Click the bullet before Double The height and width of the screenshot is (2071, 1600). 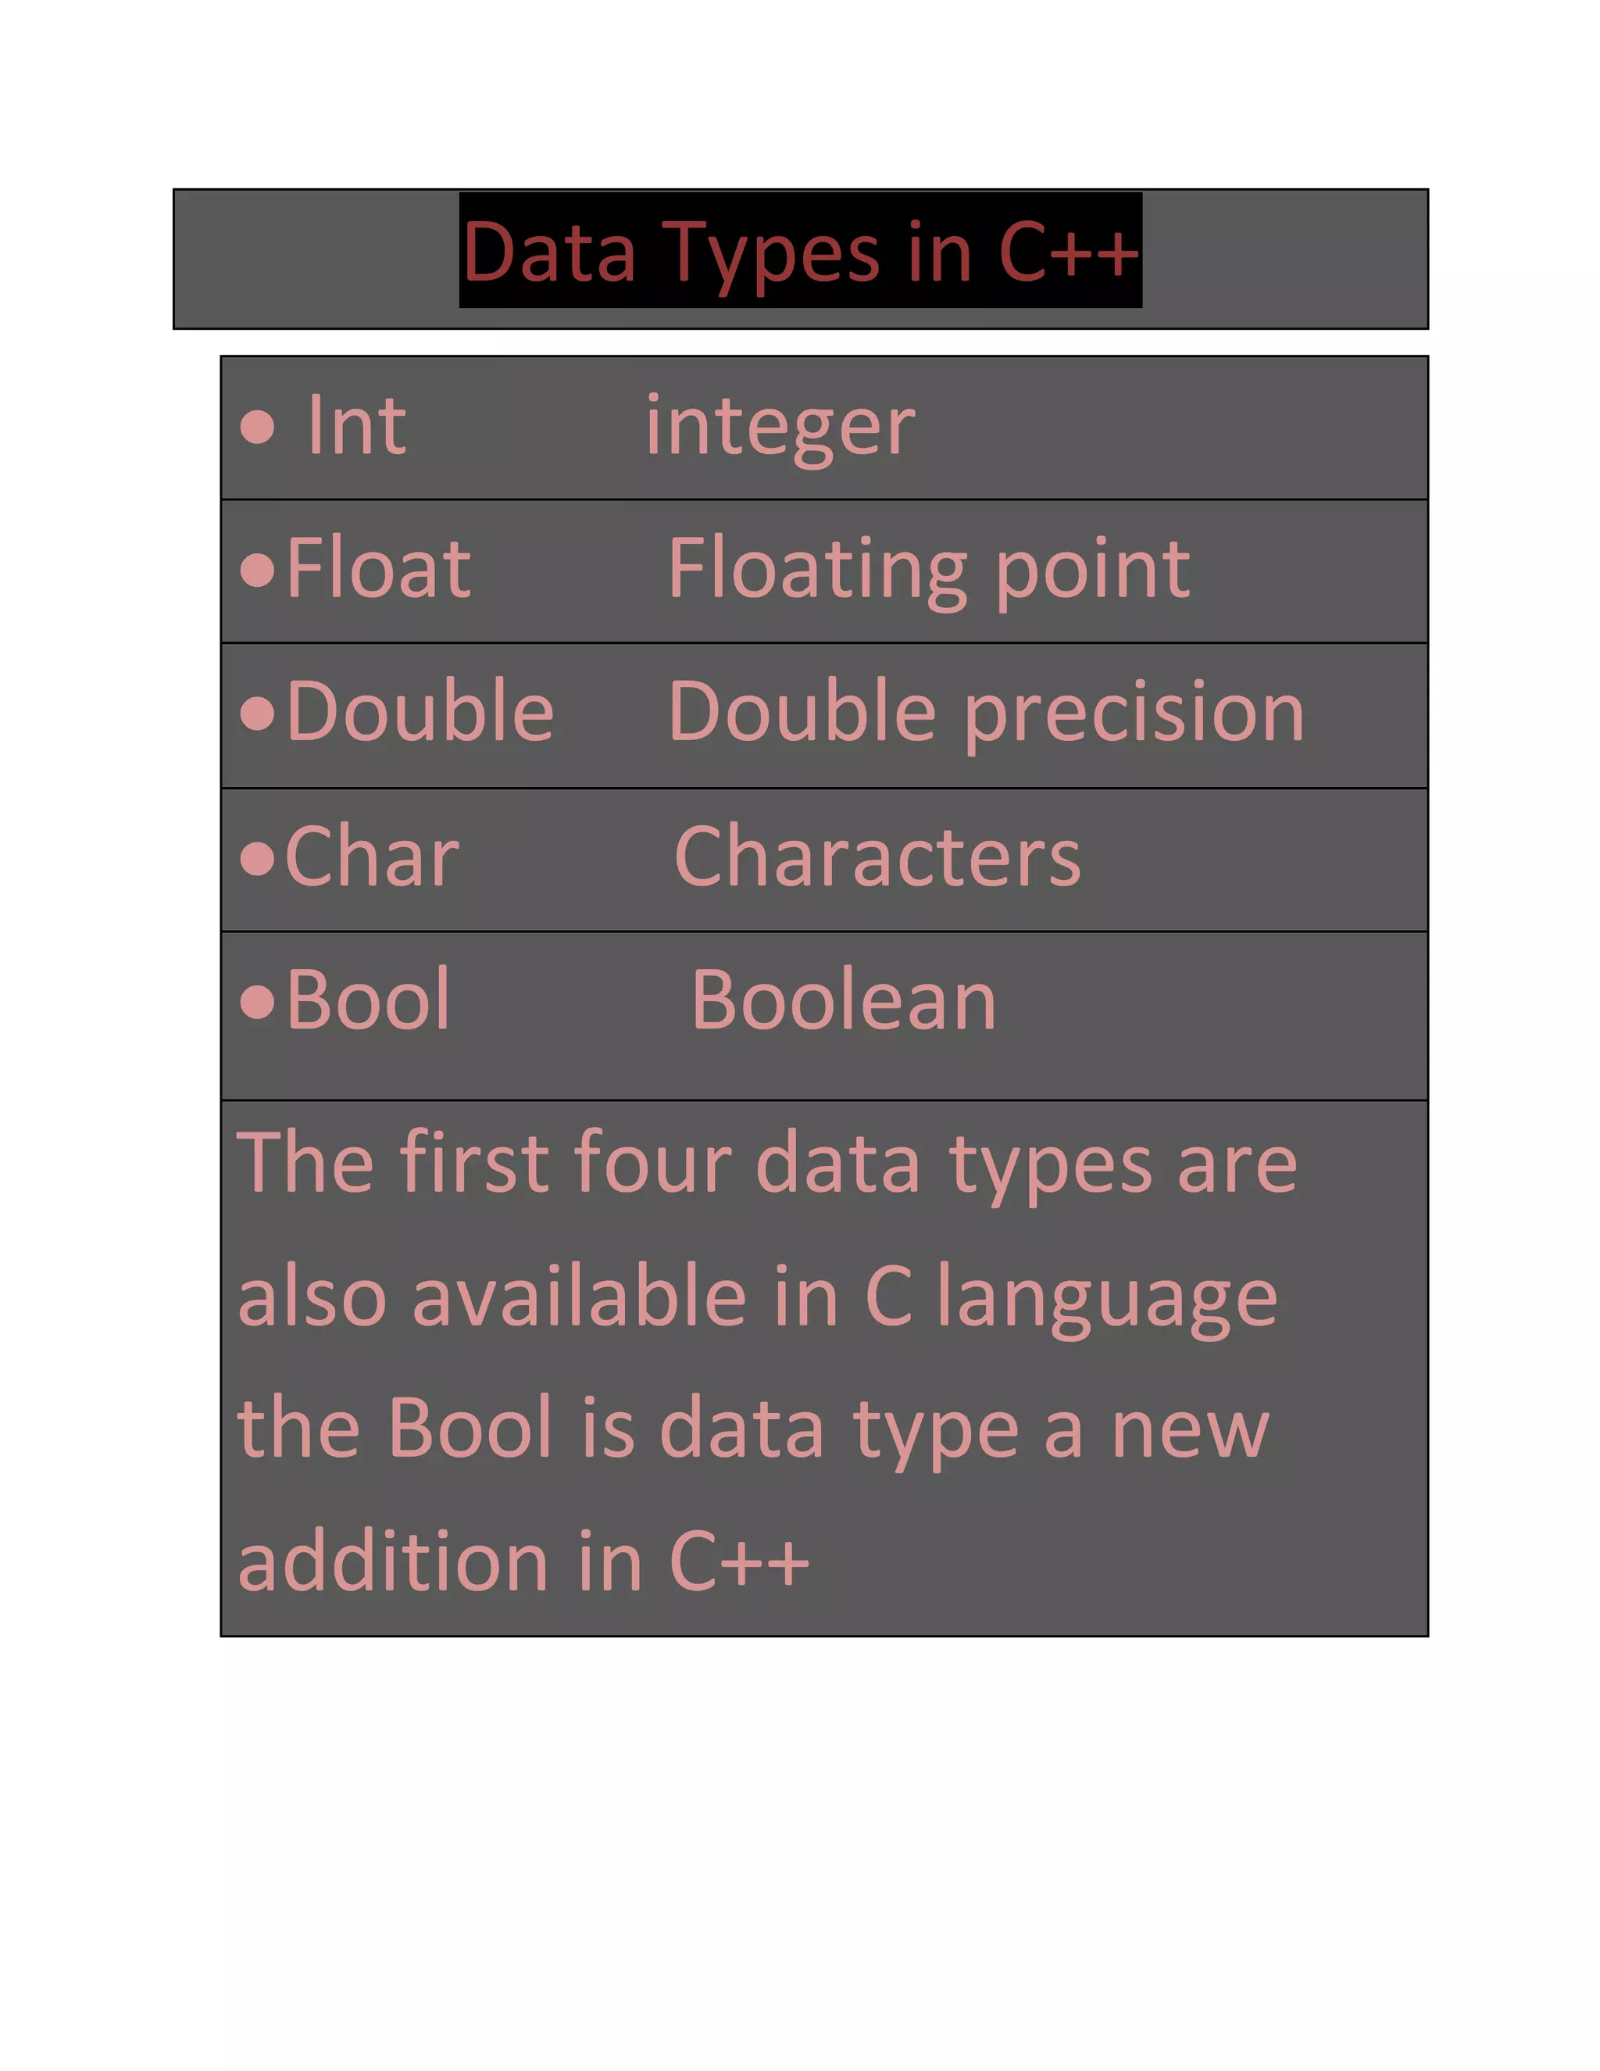pos(257,713)
